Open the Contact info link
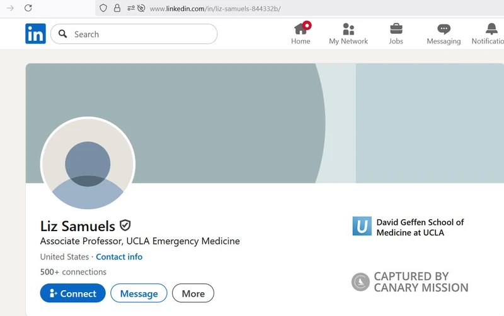 (x=119, y=257)
